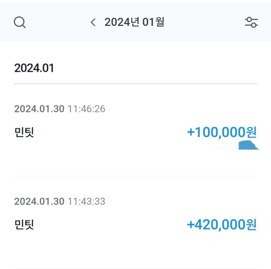The width and height of the screenshot is (271, 269).
Task: Open the 민팃 transaction at 11:43:33
Action: coord(24,224)
